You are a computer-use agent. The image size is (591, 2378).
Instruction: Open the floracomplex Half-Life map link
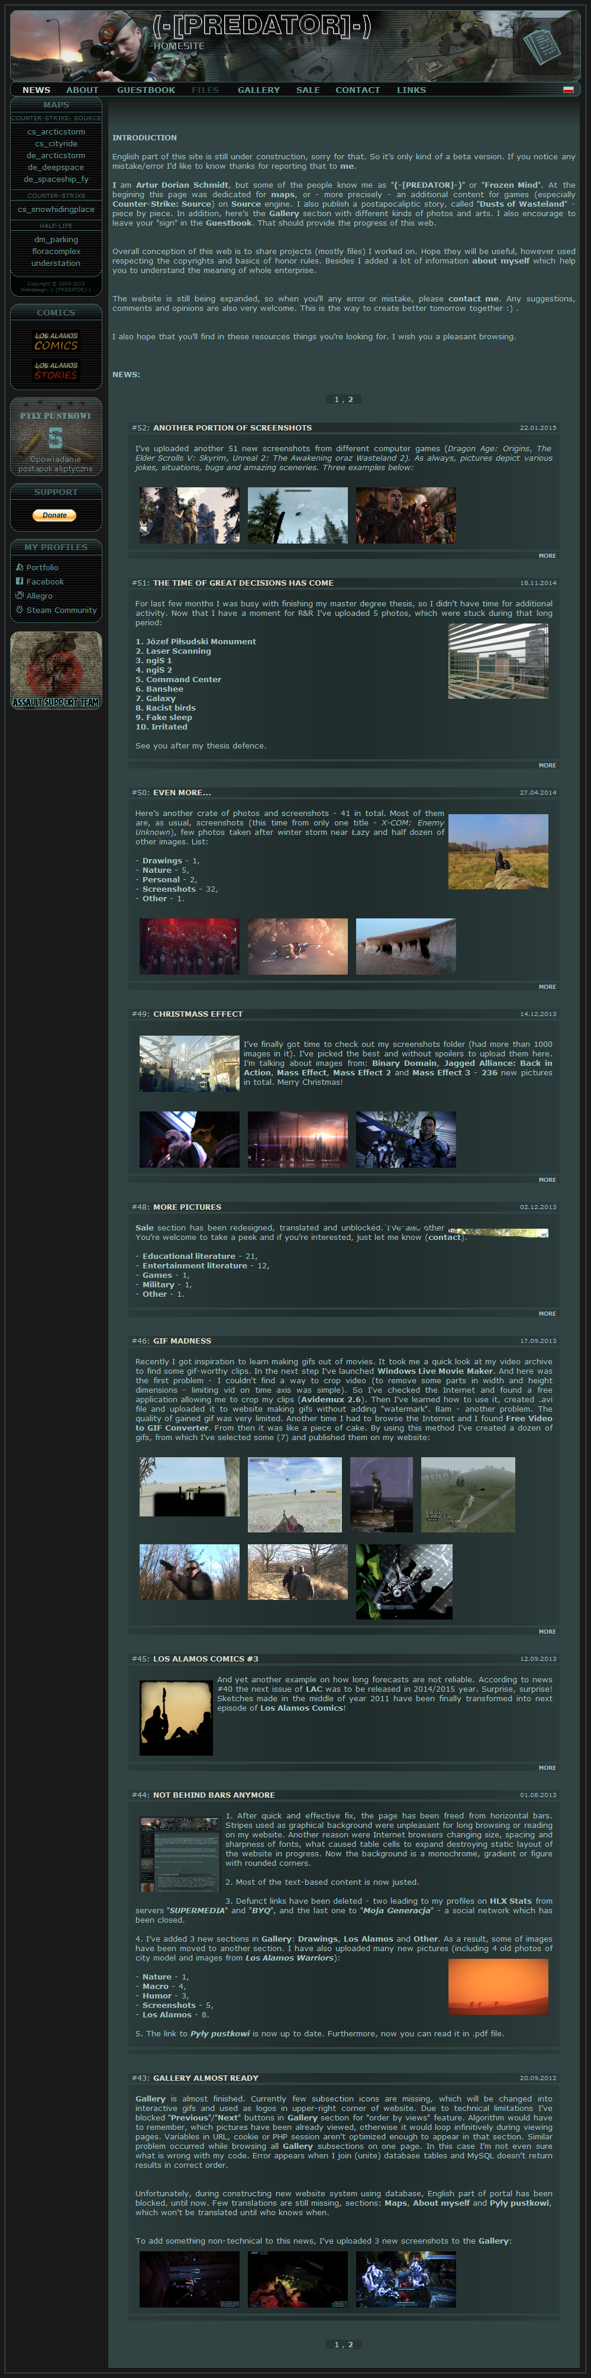click(x=56, y=251)
